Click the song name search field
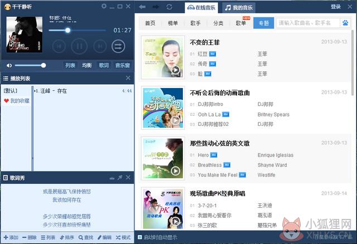The height and width of the screenshot is (244, 357). click(308, 23)
